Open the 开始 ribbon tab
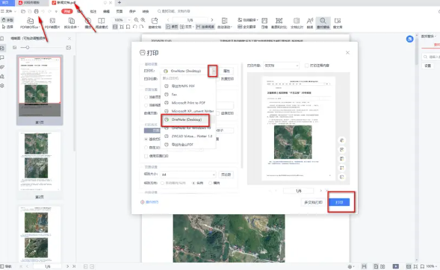Image resolution: width=440 pixels, height=270 pixels. (66, 11)
